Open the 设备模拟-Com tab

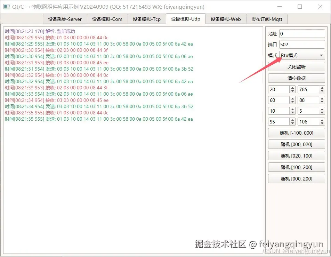tap(107, 19)
